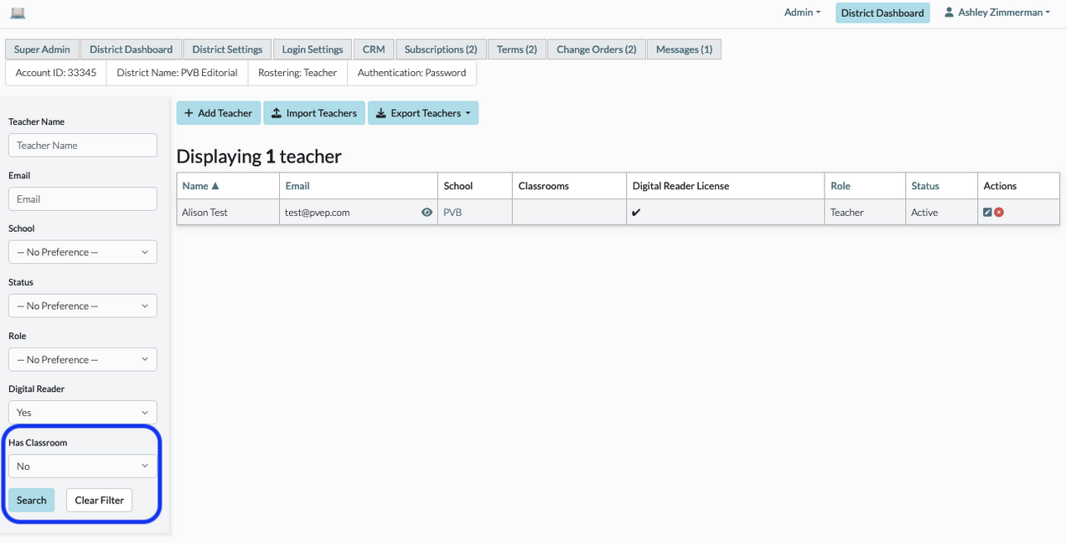Viewport: 1071px width, 551px height.
Task: Open the Export Teachers dropdown
Action: pos(422,113)
